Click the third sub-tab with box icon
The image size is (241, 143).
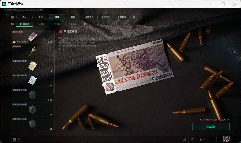[x=57, y=24]
